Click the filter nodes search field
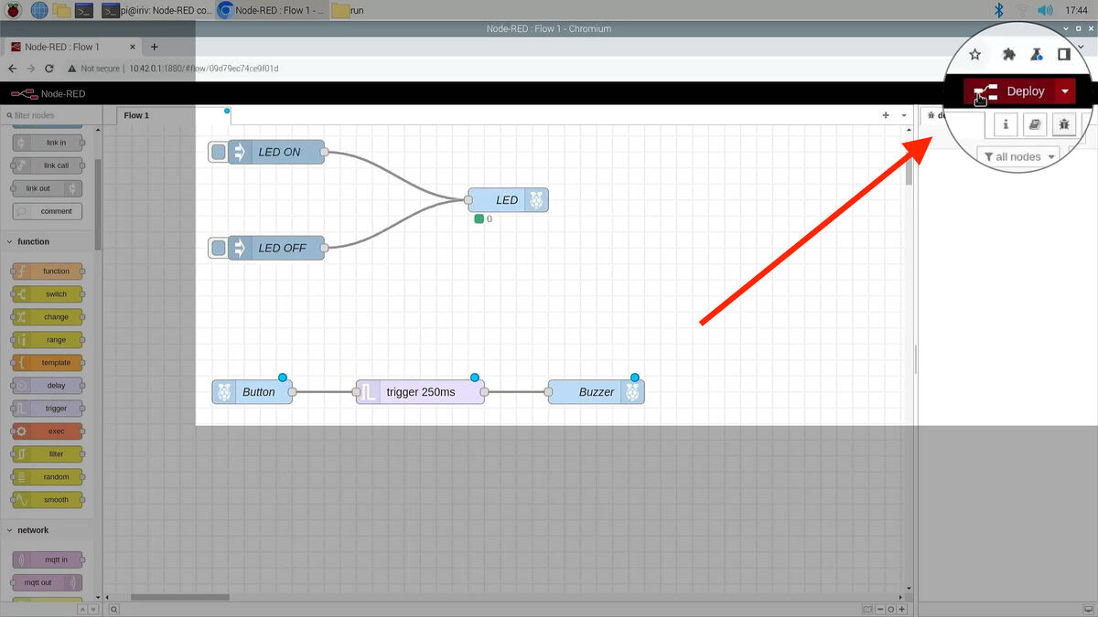 pos(50,115)
